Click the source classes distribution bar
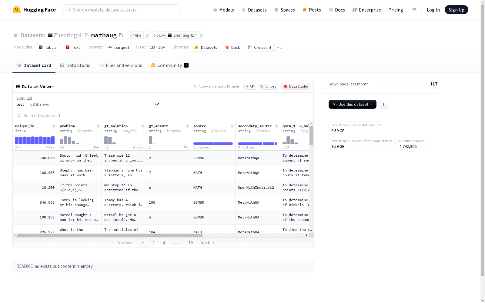The height and width of the screenshot is (303, 485). coord(213,144)
